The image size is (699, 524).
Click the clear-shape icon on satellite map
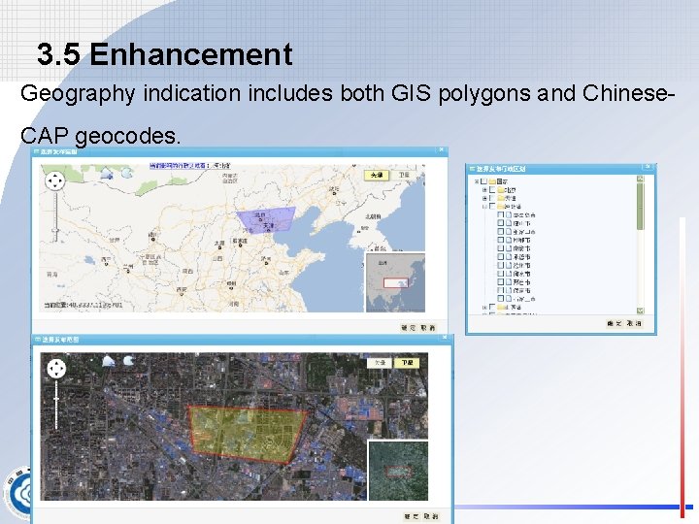pos(128,360)
